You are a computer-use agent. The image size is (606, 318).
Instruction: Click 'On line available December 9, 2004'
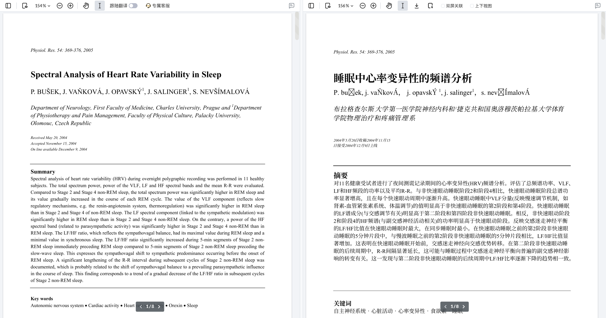tap(59, 149)
